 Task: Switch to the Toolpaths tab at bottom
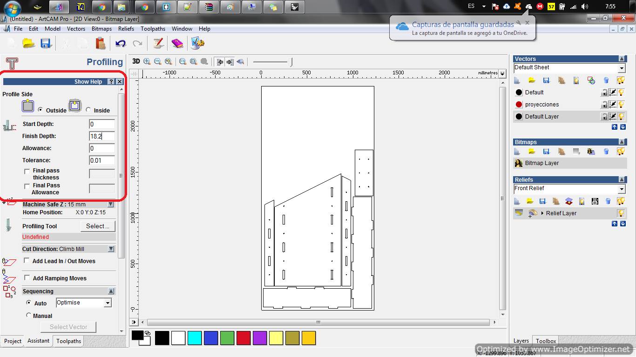pyautogui.click(x=68, y=341)
